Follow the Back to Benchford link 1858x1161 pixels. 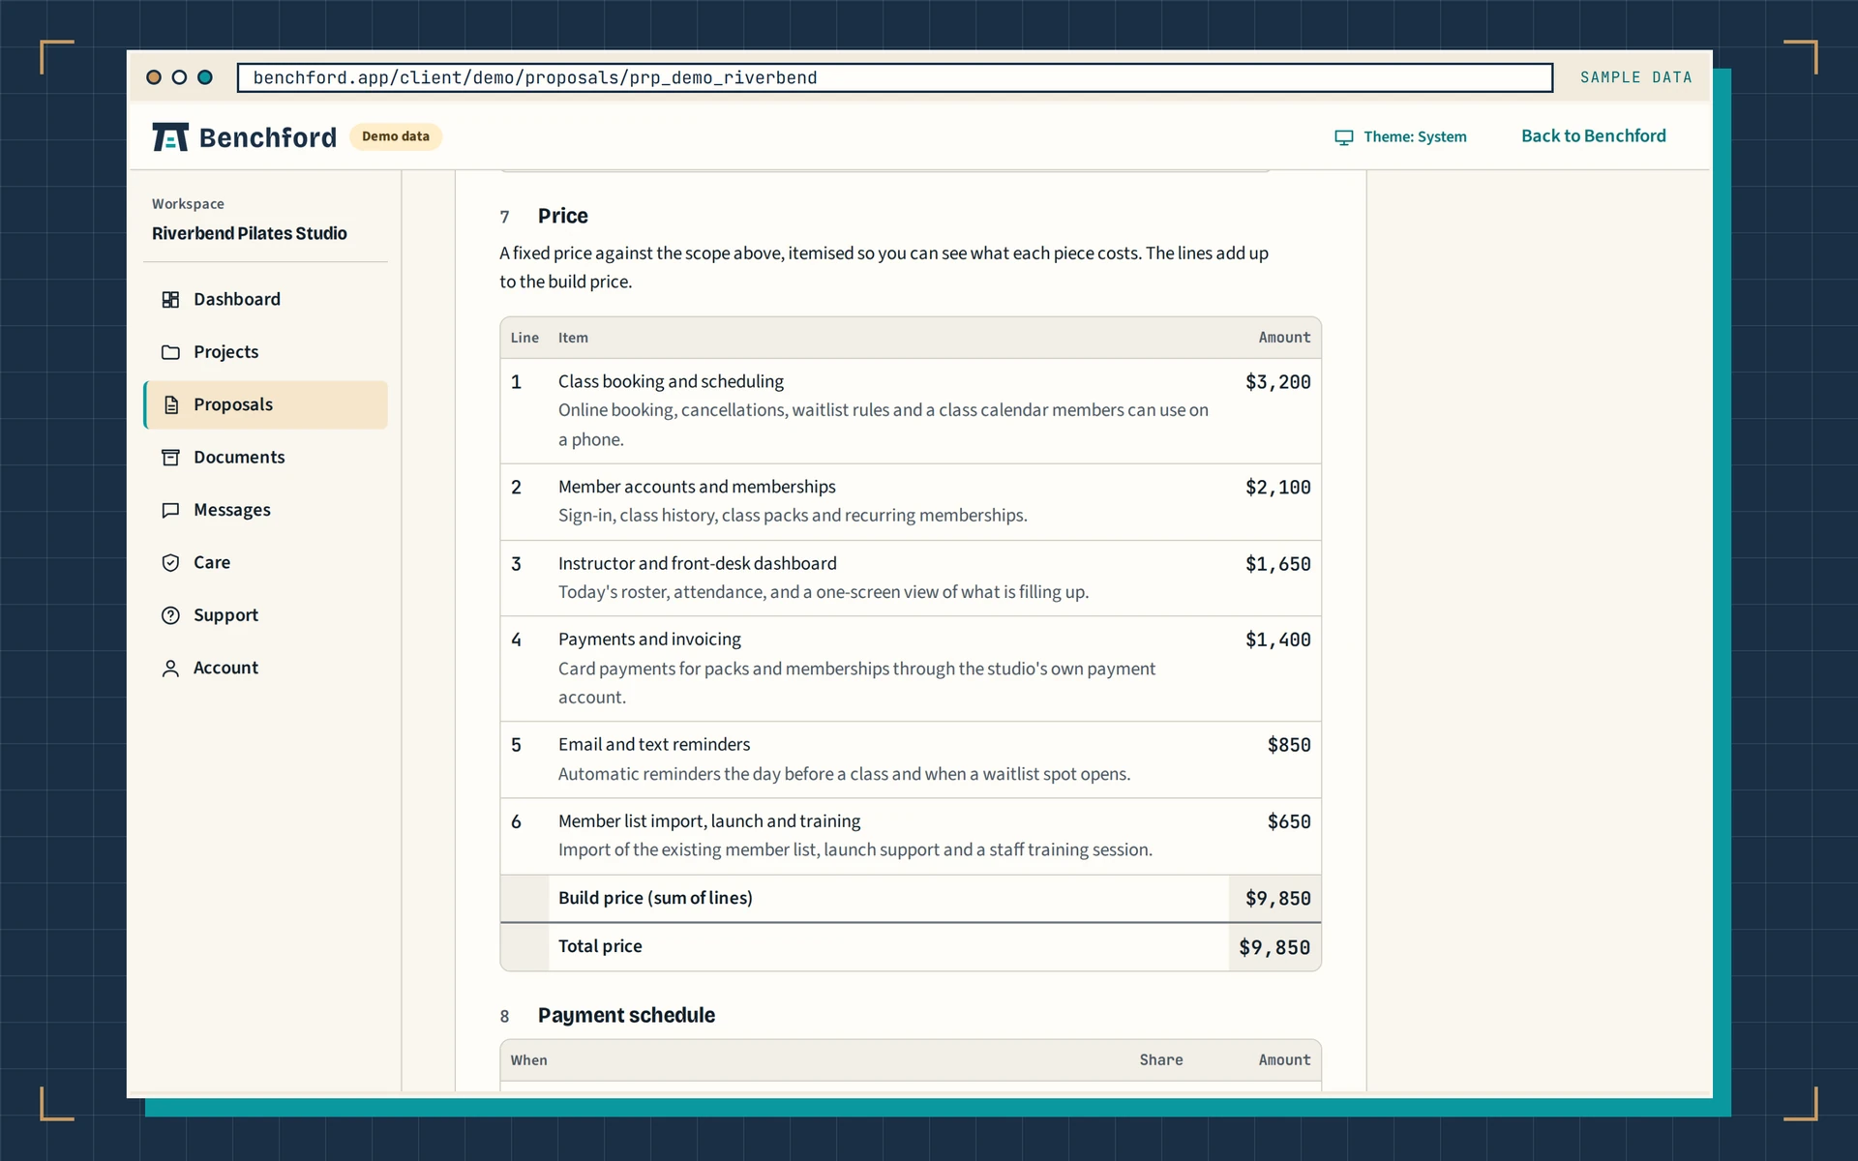pyautogui.click(x=1593, y=136)
